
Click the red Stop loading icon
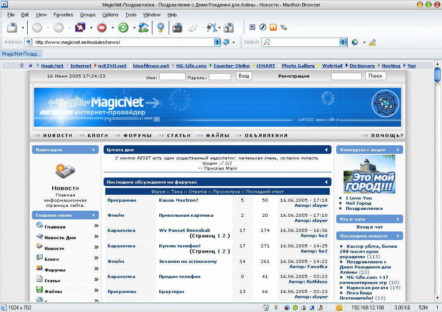pos(102,28)
